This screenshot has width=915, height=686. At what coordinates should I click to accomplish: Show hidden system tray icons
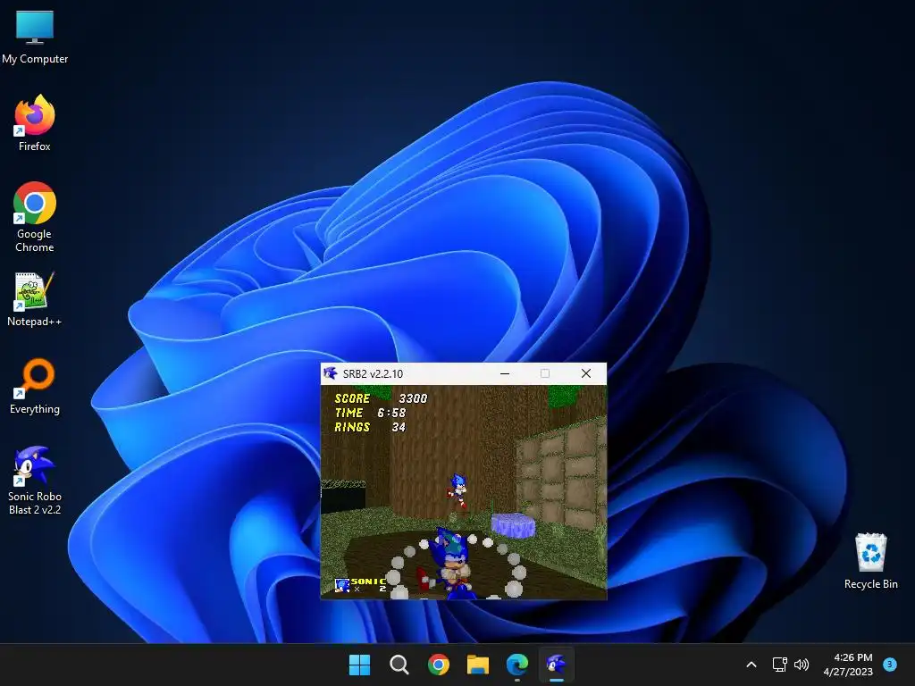tap(751, 665)
